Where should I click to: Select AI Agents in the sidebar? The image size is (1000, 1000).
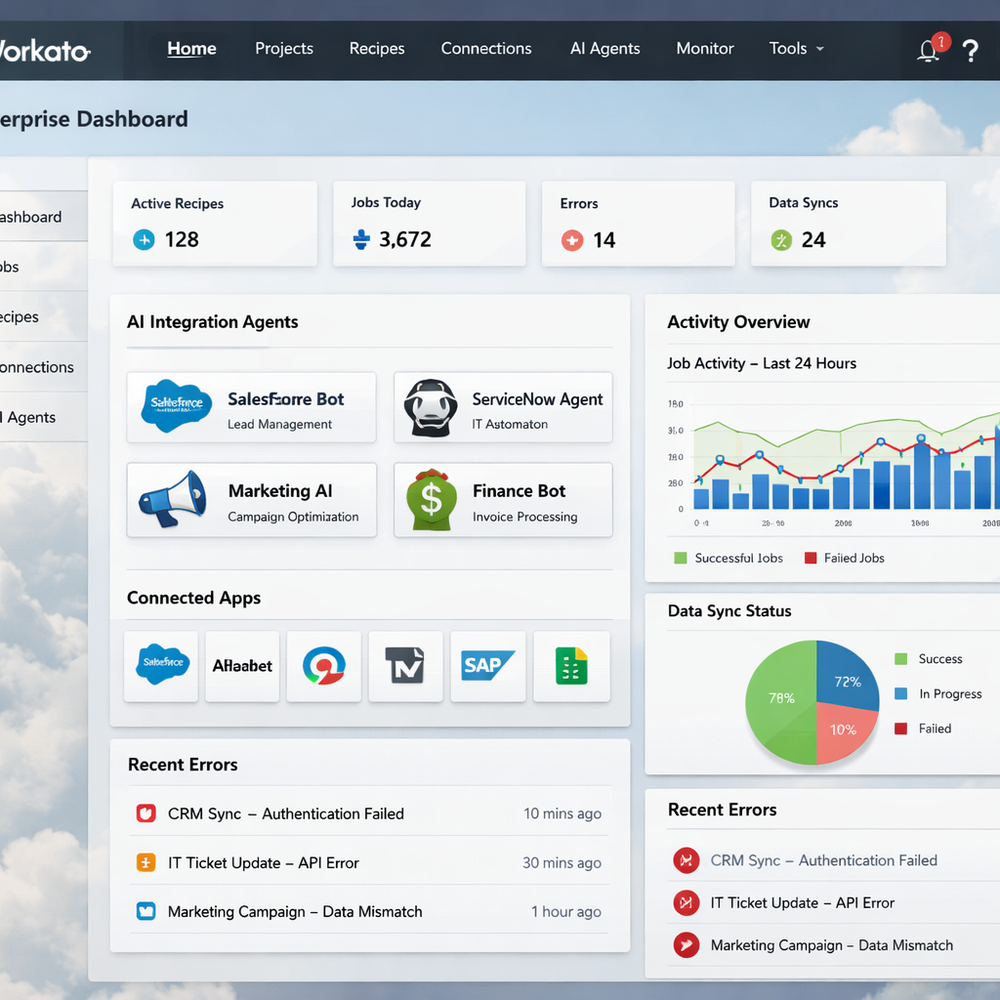[43, 417]
